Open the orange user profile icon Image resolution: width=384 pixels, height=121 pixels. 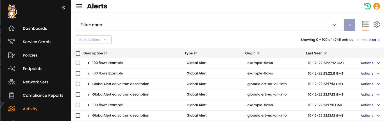[x=376, y=6]
